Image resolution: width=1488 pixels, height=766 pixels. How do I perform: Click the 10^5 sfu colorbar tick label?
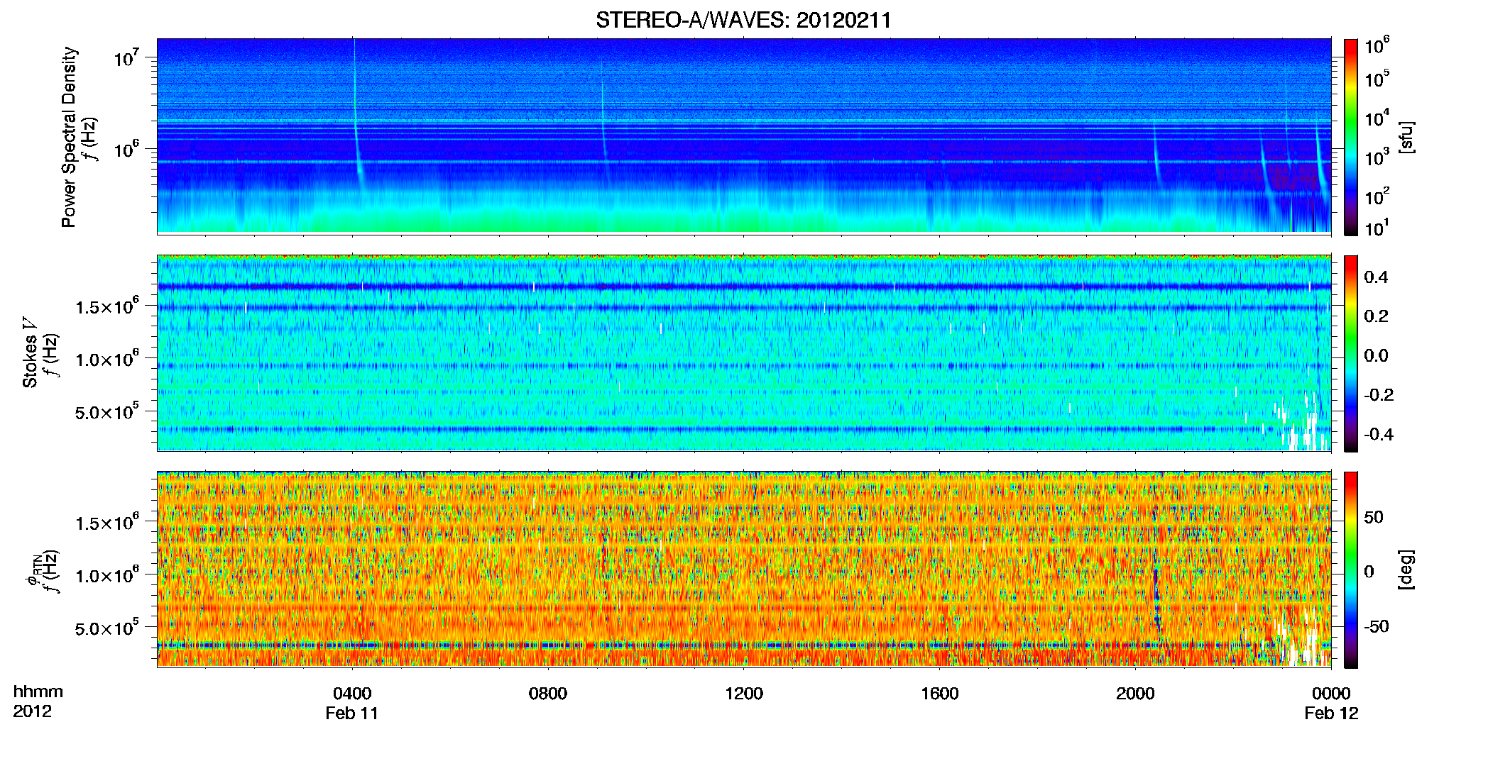(1377, 79)
